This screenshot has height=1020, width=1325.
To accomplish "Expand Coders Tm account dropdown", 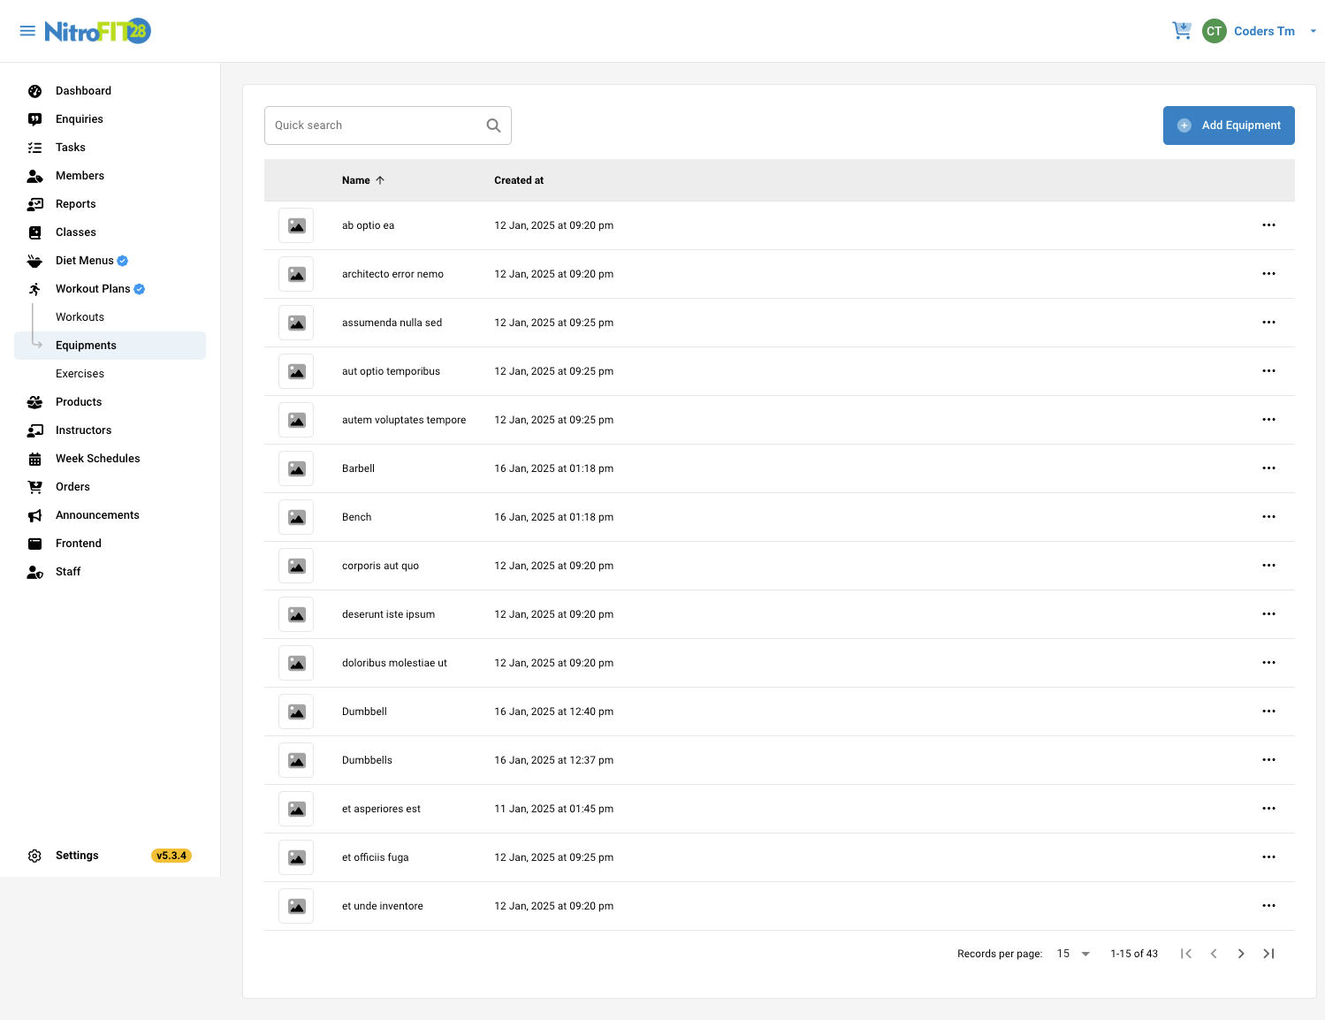I will pos(1313,31).
